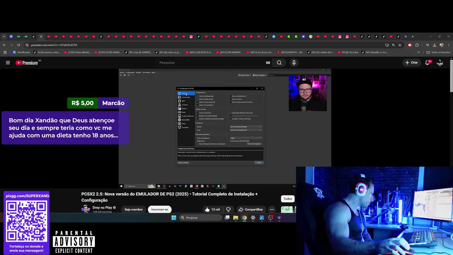
Task: Enable Pausar na Perda de Foco checkbox
Action: (x=231, y=96)
